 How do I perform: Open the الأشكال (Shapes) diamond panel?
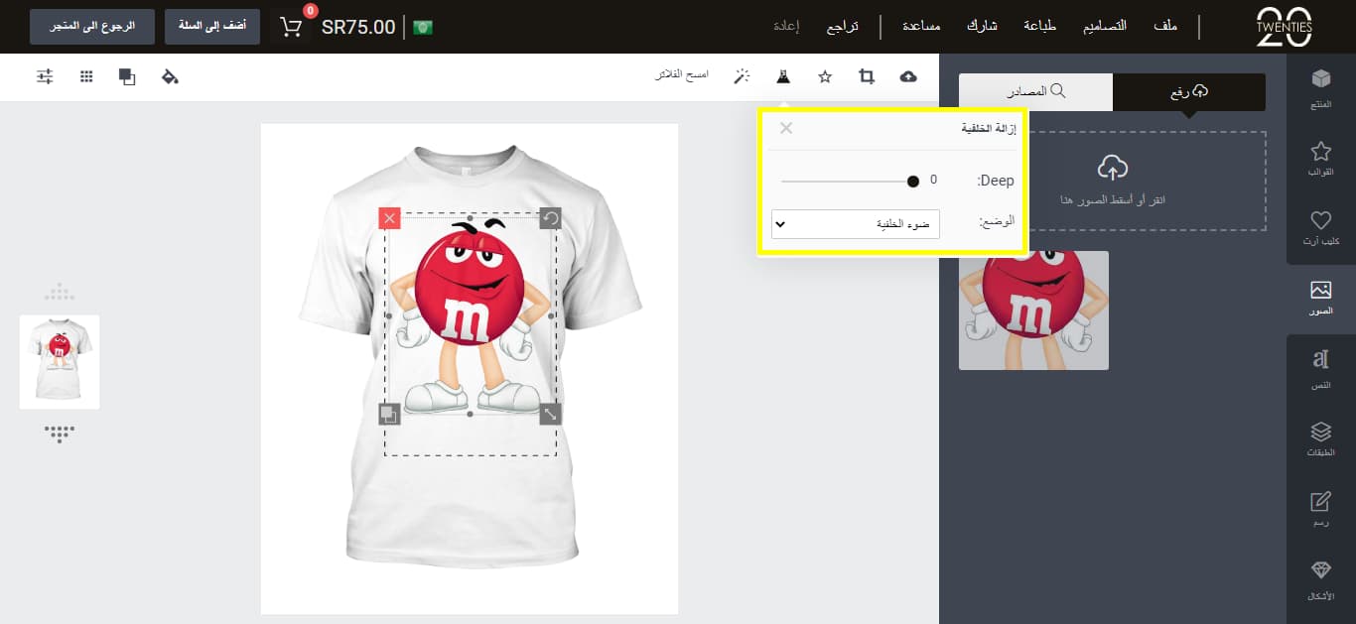pyautogui.click(x=1320, y=581)
